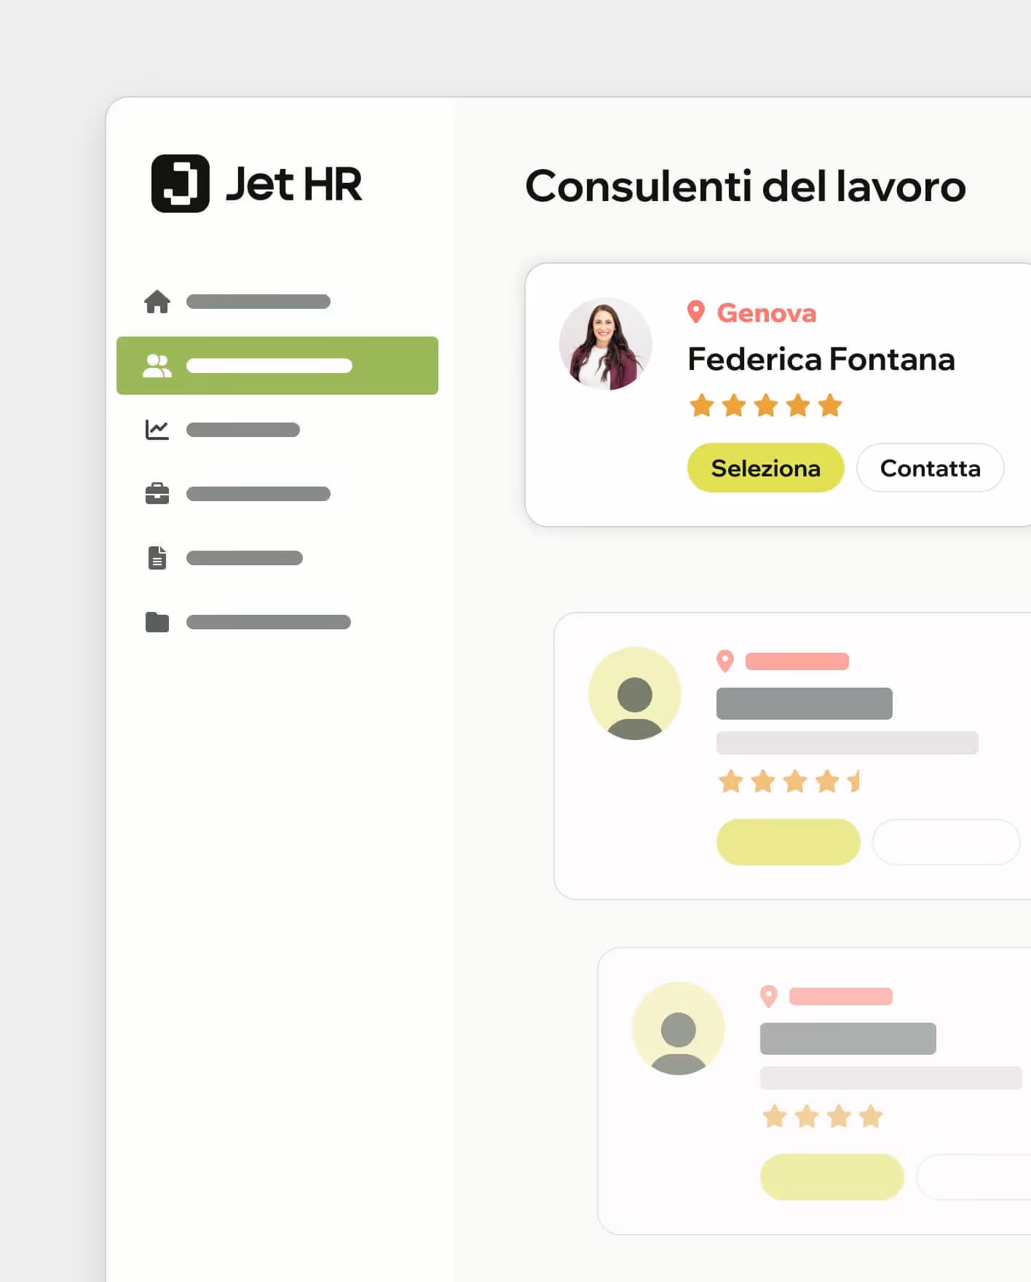Click the placeholder avatar in second consultant card
The image size is (1031, 1282).
(x=635, y=693)
